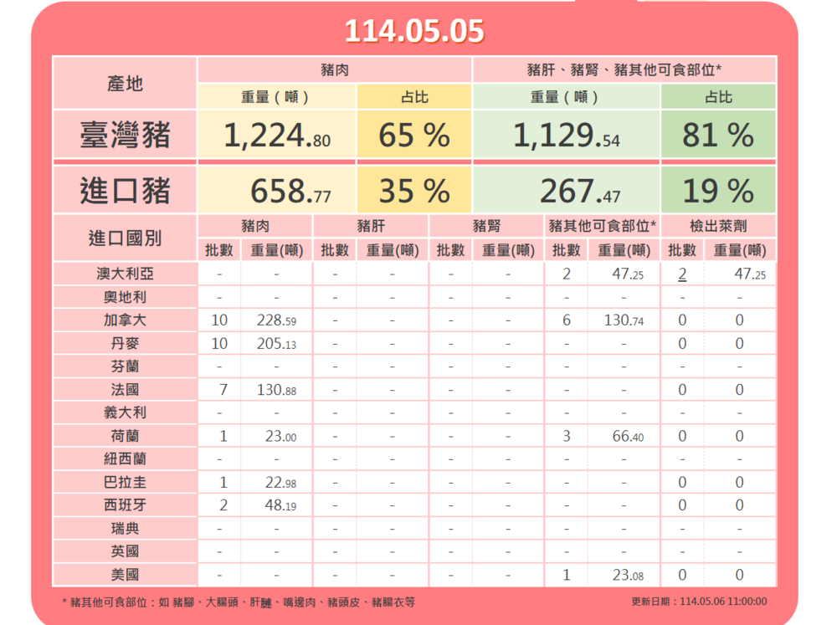Click the 進口國別 header cell
837x625 pixels.
click(x=124, y=238)
